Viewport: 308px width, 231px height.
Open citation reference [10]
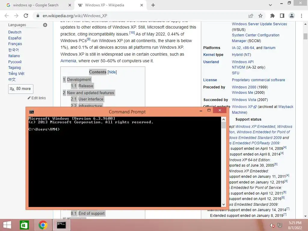click(x=132, y=32)
